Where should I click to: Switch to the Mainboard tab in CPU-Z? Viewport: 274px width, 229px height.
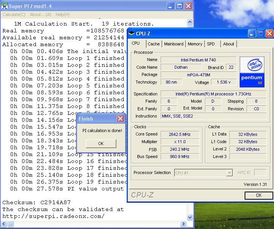coord(174,44)
